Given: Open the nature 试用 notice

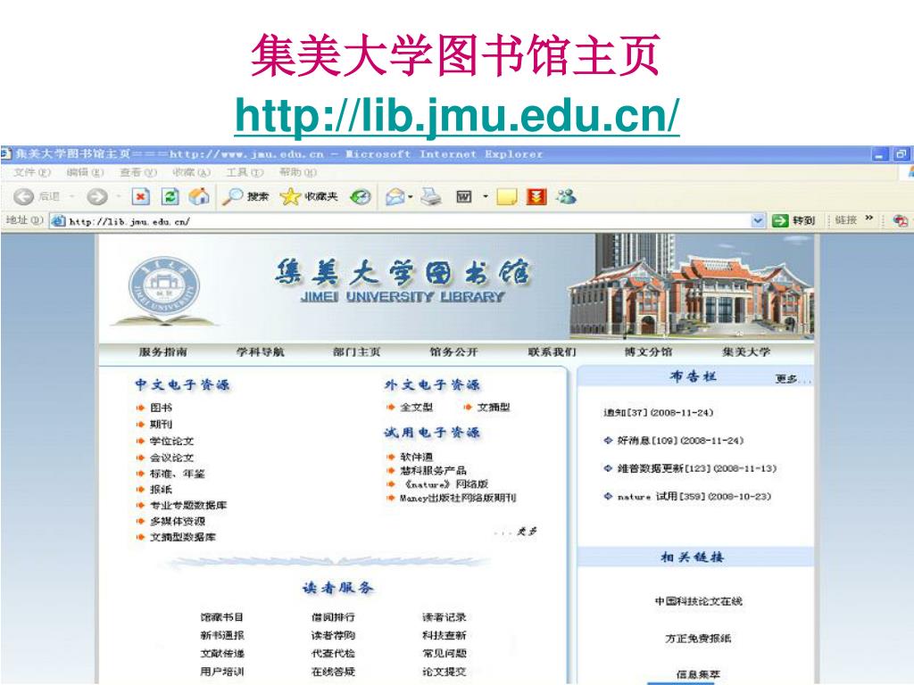Looking at the screenshot, I should click(x=694, y=496).
